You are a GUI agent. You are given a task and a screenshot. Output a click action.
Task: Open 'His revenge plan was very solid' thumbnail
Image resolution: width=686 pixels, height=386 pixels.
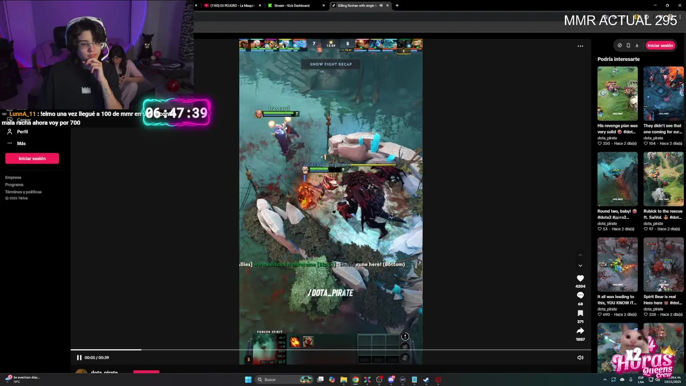[617, 93]
